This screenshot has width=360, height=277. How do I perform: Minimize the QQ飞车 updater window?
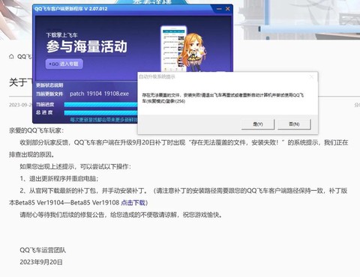pos(219,9)
